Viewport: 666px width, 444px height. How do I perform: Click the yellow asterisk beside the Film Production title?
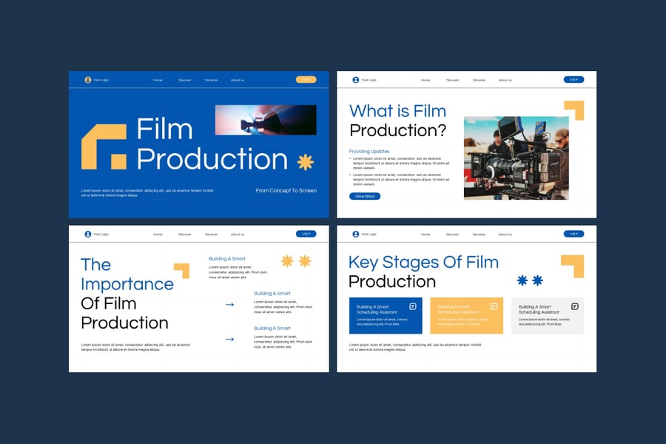pyautogui.click(x=305, y=162)
